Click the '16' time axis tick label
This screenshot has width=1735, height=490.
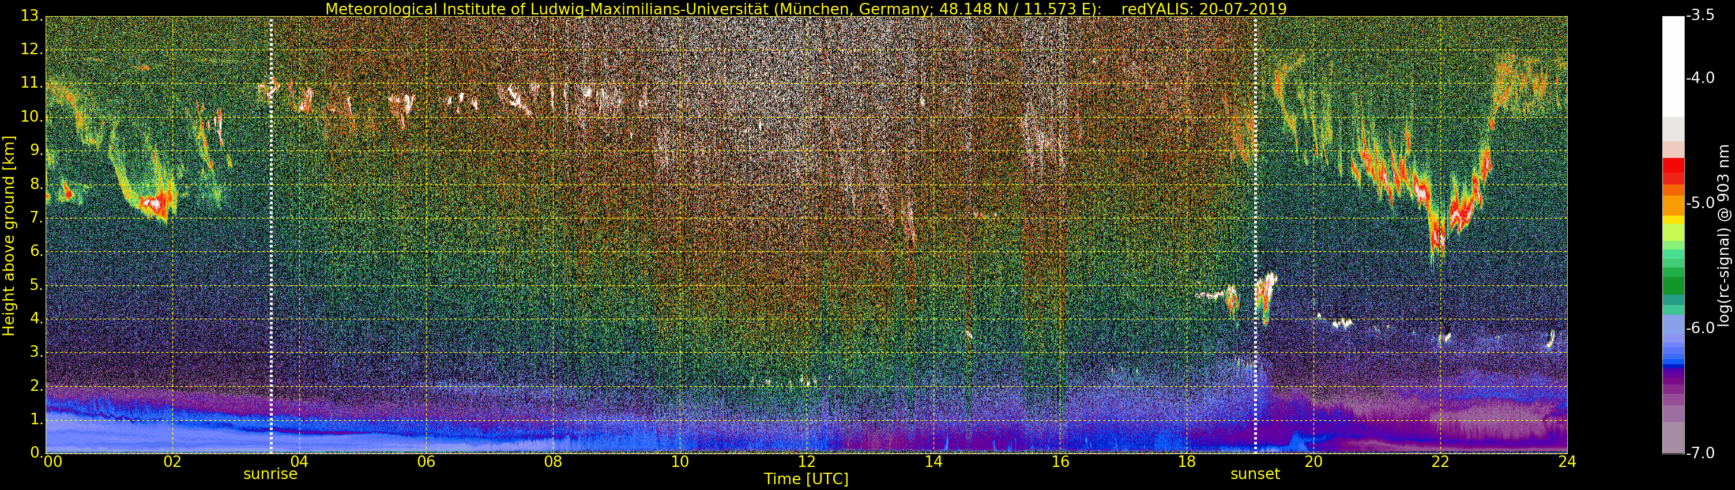coord(1060,461)
